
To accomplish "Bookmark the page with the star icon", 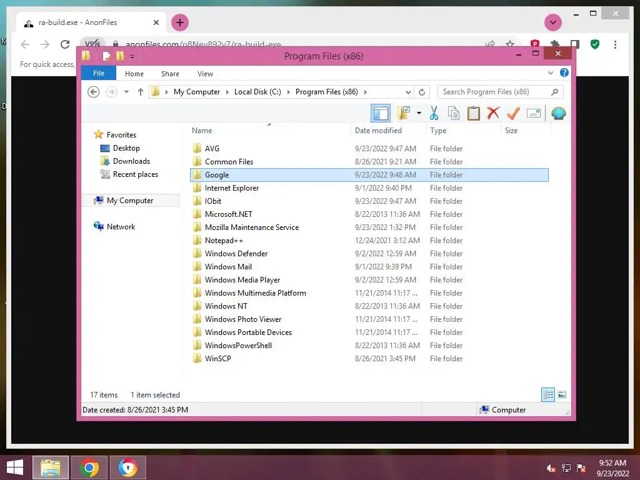I will [x=510, y=44].
